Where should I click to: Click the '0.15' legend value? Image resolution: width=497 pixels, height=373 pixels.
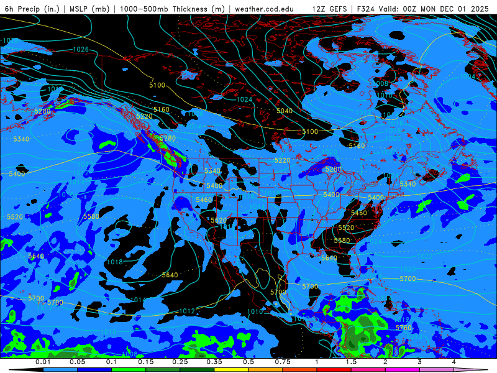coord(146,362)
